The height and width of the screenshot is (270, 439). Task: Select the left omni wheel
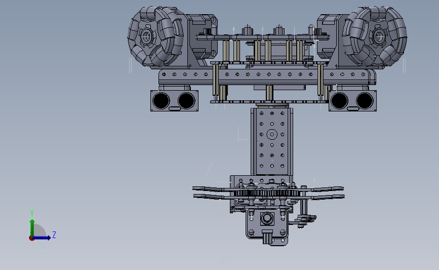pyautogui.click(x=155, y=36)
